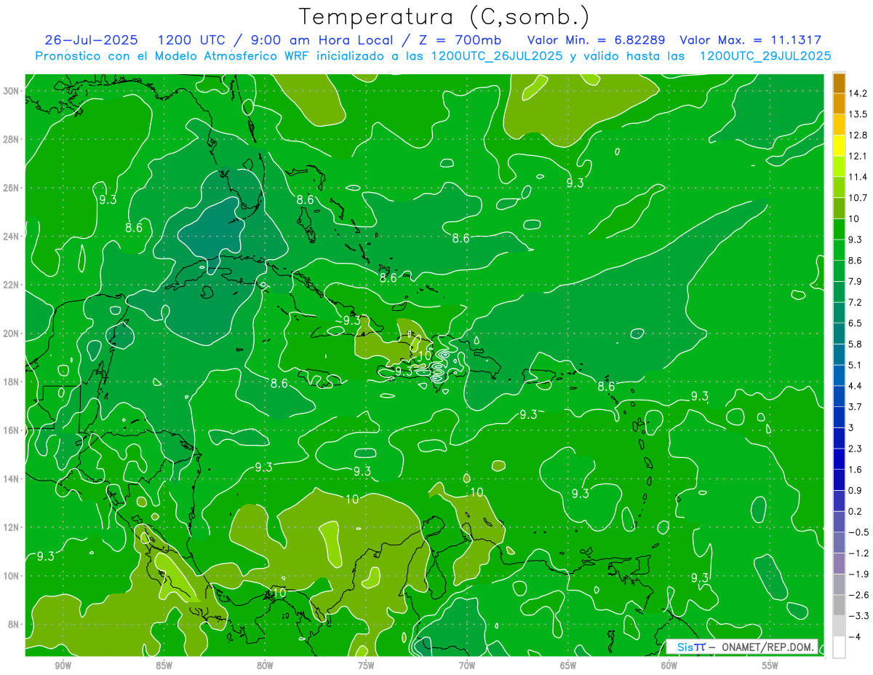Screen dimensions: 873x675
Task: Click the 3.7 value on the colorbar
Action: pyautogui.click(x=856, y=406)
